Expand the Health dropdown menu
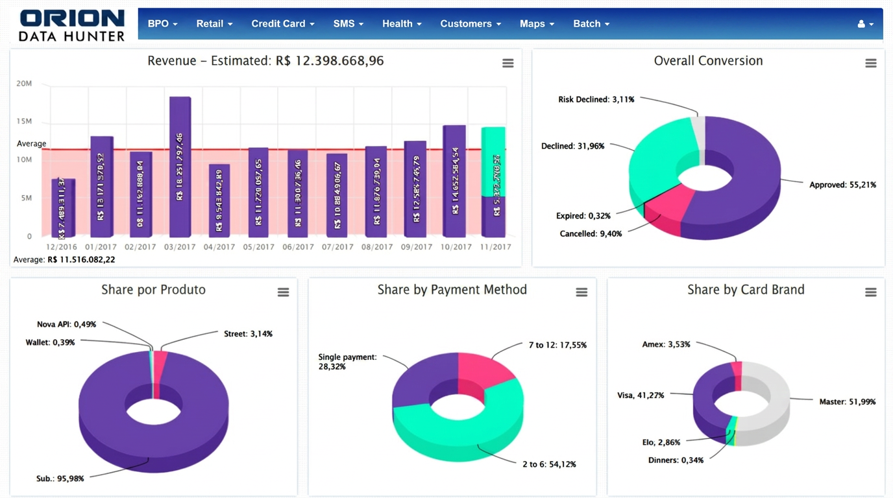Image resolution: width=893 pixels, height=498 pixels. point(402,23)
